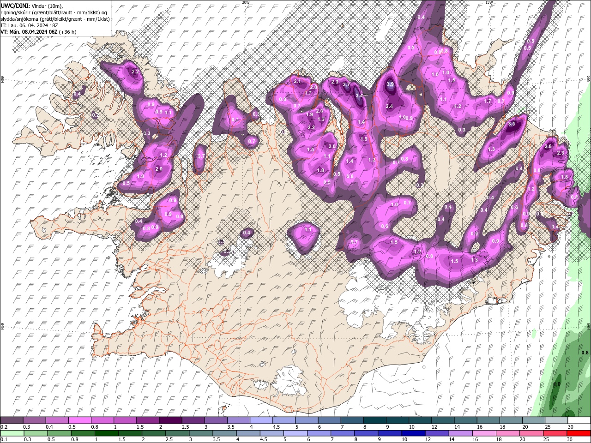Click the 2.8 value near the east coast

pyautogui.click(x=548, y=146)
